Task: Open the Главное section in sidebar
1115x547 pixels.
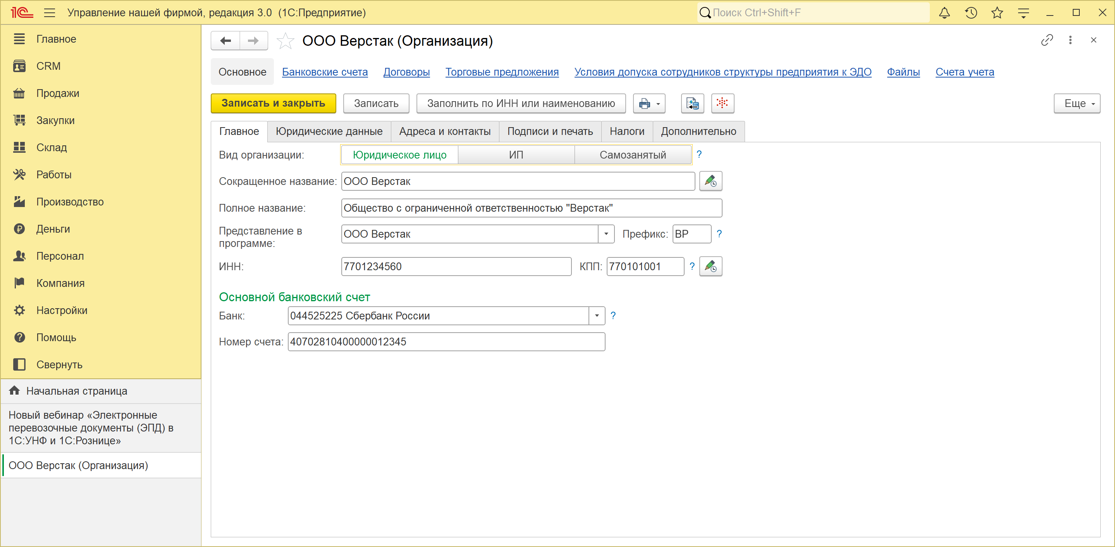Action: (101, 39)
